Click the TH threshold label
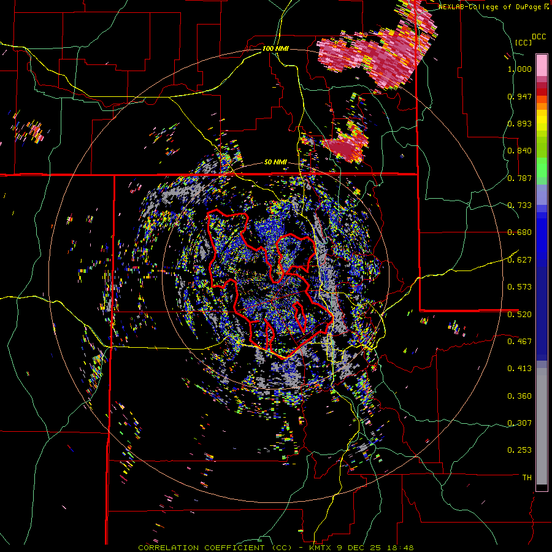 527,478
